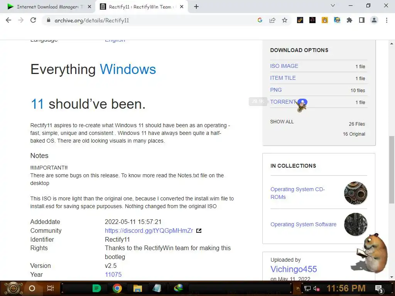Open the steampunk Start button
This screenshot has height=296, width=395.
click(14, 288)
